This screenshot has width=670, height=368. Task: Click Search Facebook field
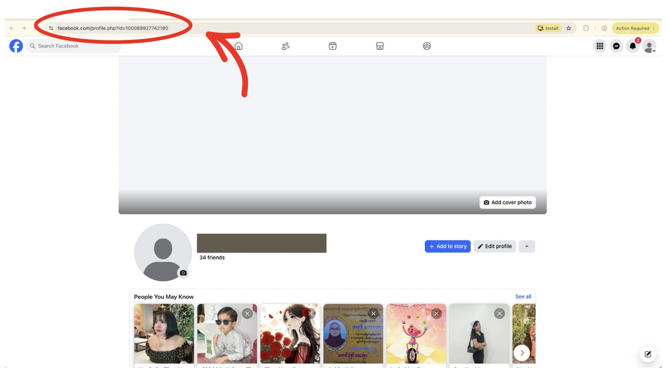[74, 46]
